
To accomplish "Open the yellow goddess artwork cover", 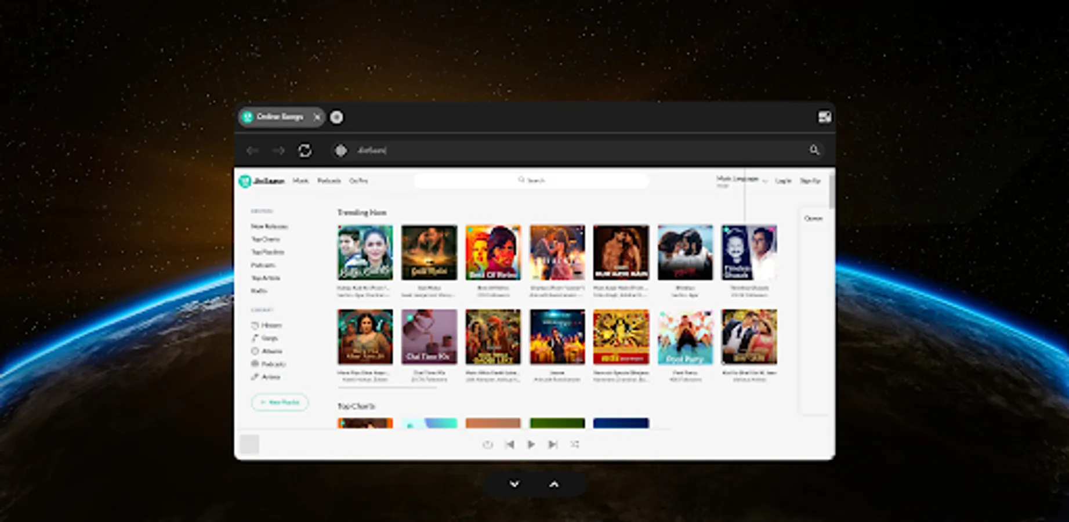I will tap(621, 337).
